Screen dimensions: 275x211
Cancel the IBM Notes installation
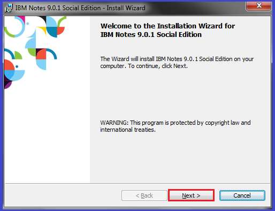pos(242,195)
